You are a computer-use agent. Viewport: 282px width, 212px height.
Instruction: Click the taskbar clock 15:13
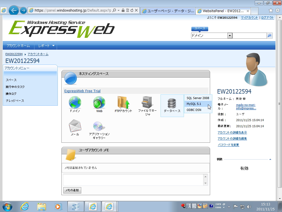266,204
